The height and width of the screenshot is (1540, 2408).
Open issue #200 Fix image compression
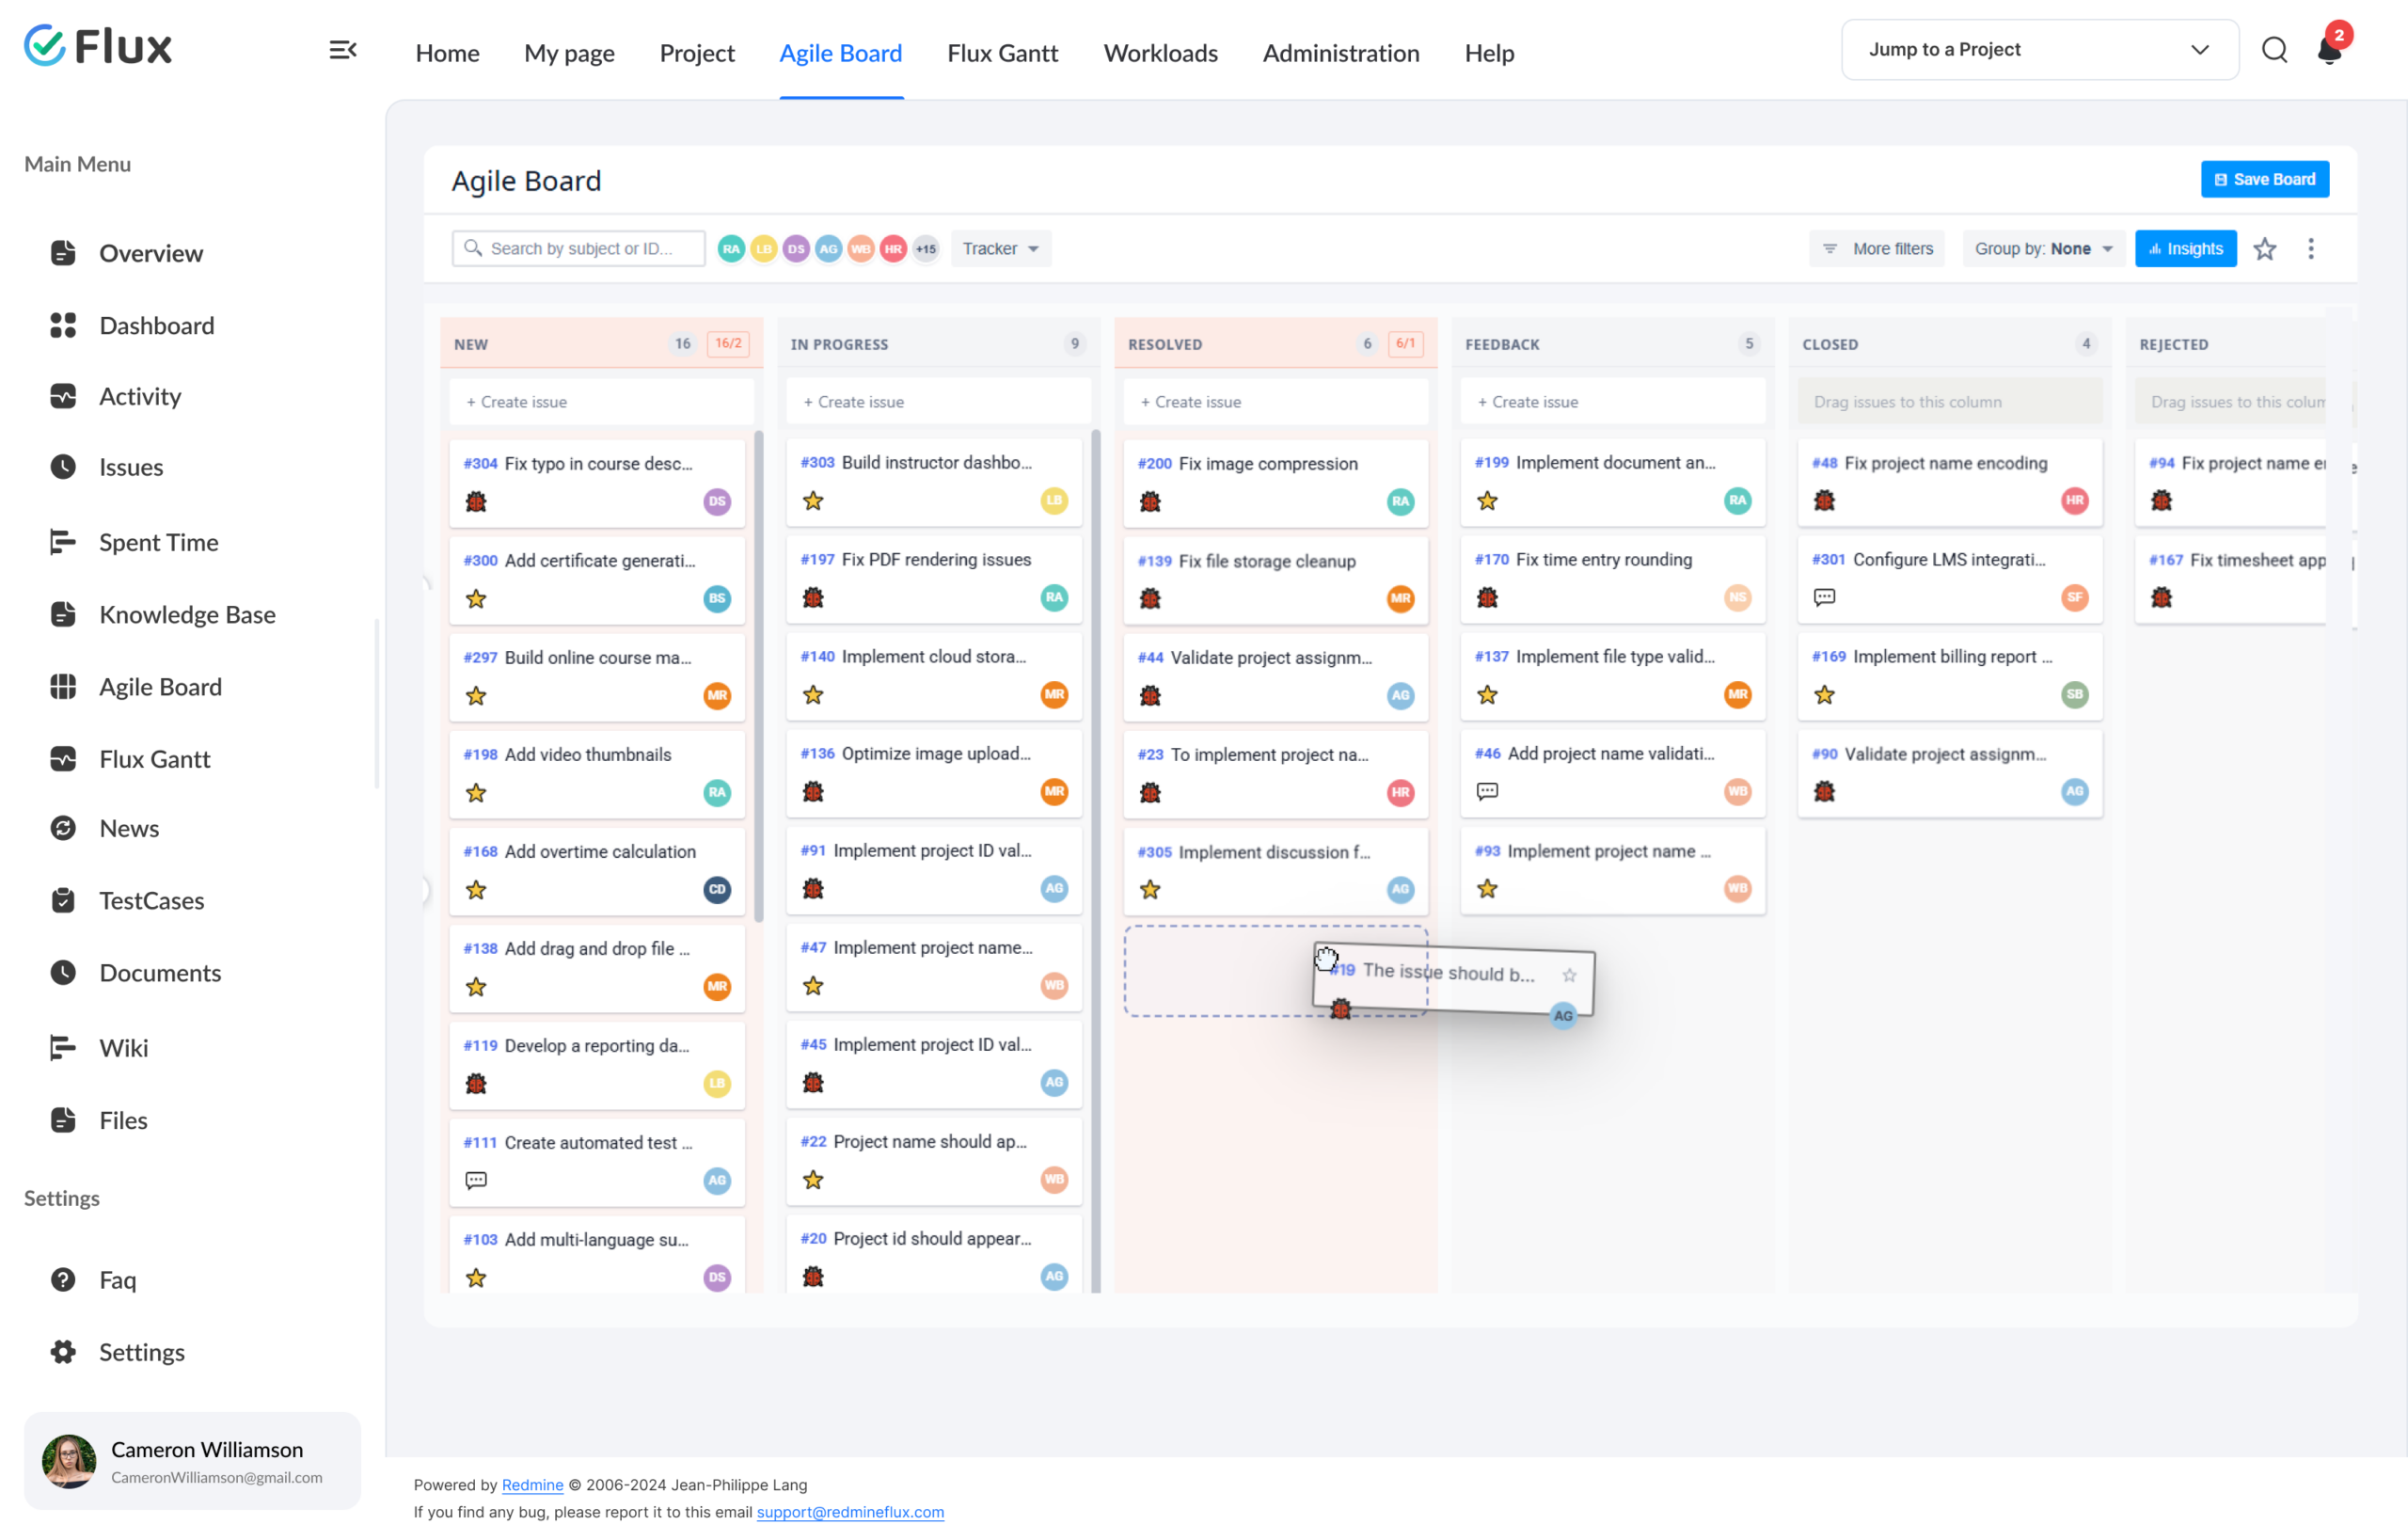click(1275, 482)
